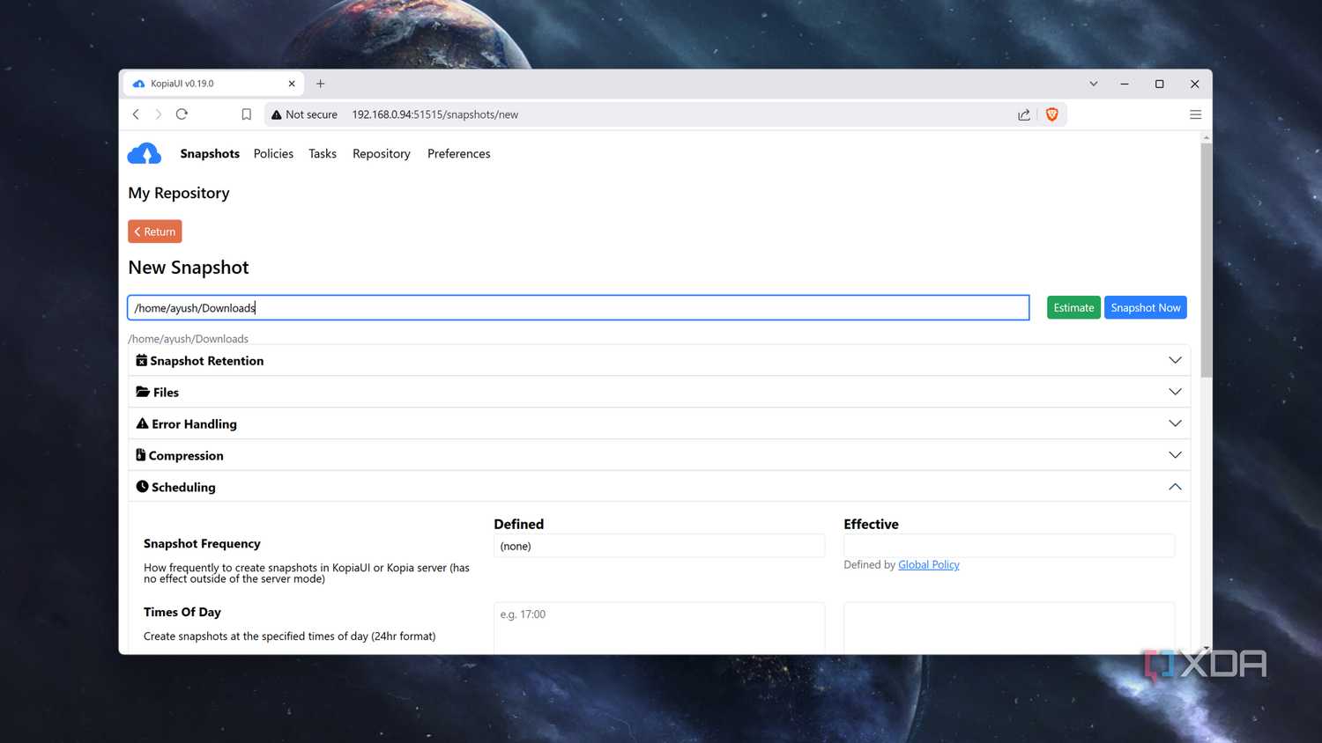Click the Snapshot Retention header text
Screen dimensions: 1322x743
tap(207, 360)
